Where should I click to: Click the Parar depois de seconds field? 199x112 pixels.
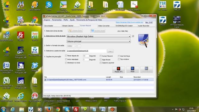[86, 56]
